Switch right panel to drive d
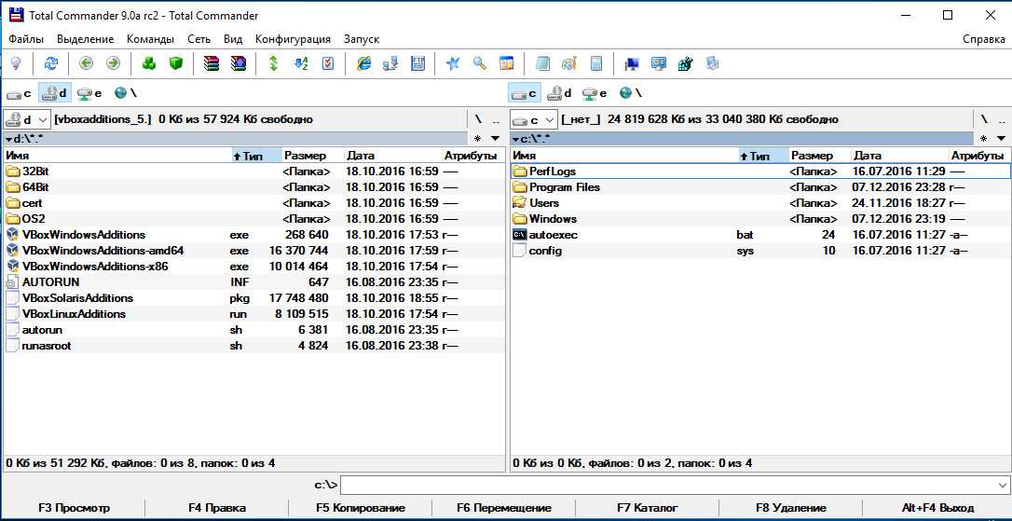 560,93
